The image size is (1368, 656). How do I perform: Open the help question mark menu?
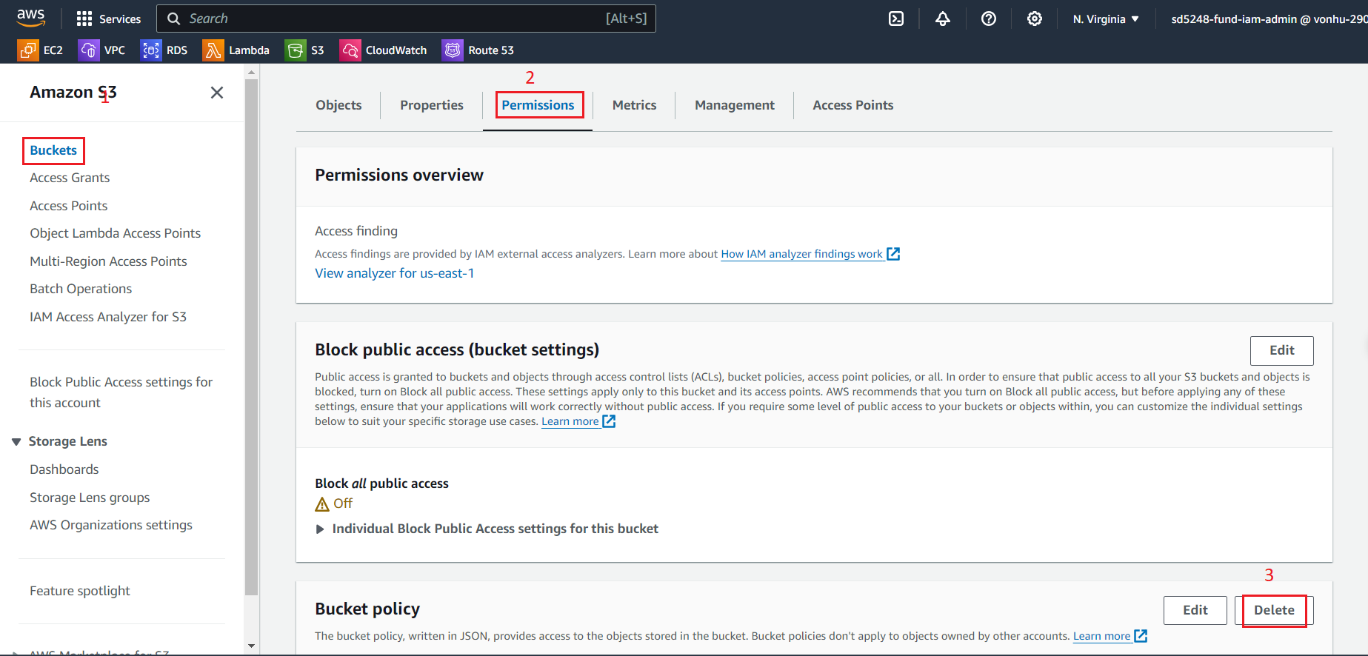(989, 19)
